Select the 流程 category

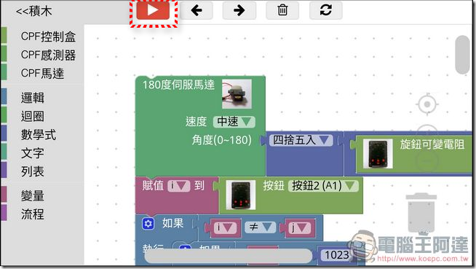click(x=33, y=214)
